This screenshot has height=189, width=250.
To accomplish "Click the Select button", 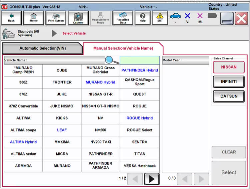I will coord(229,172).
